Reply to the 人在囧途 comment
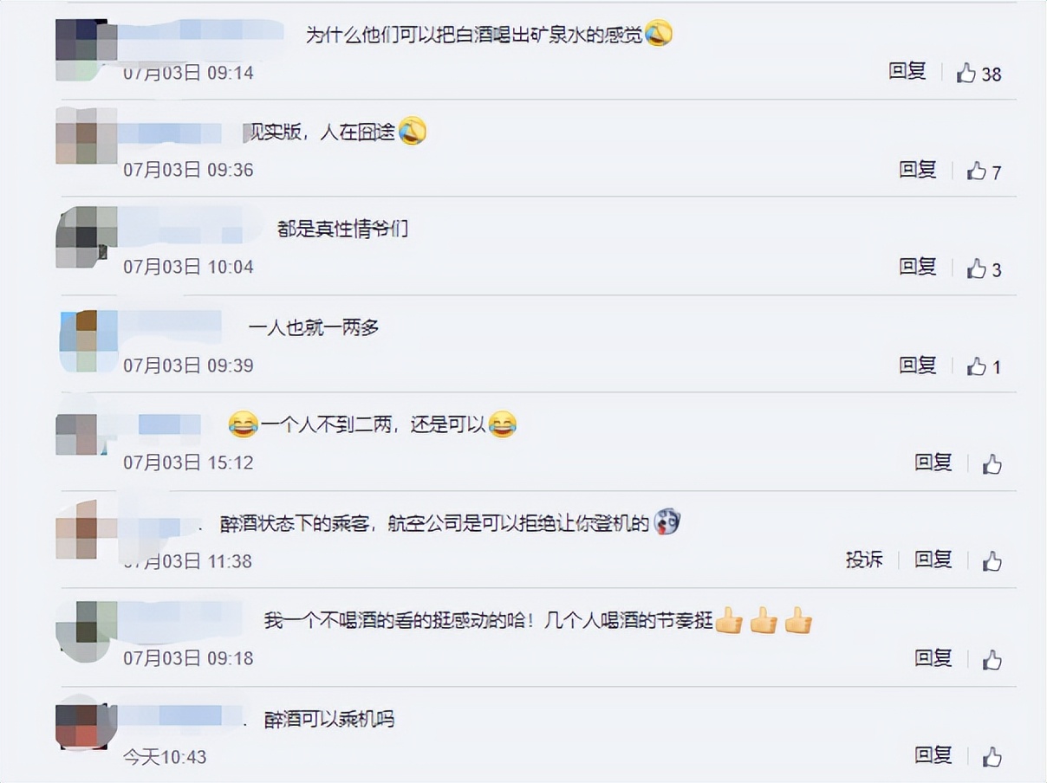Screen dimensions: 1047x783 coord(918,170)
